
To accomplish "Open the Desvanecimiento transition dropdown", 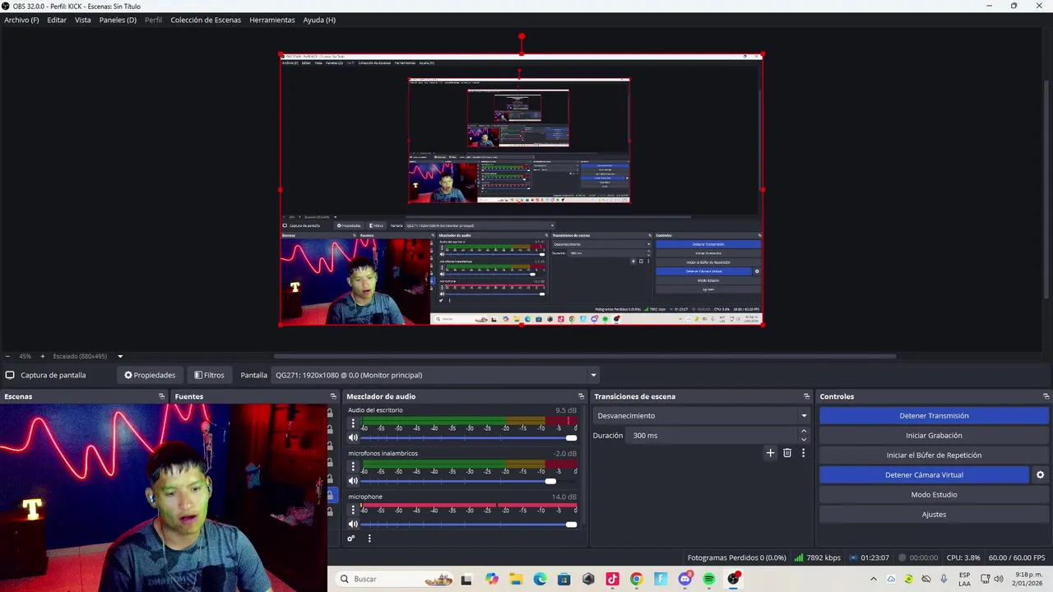I will coord(702,415).
